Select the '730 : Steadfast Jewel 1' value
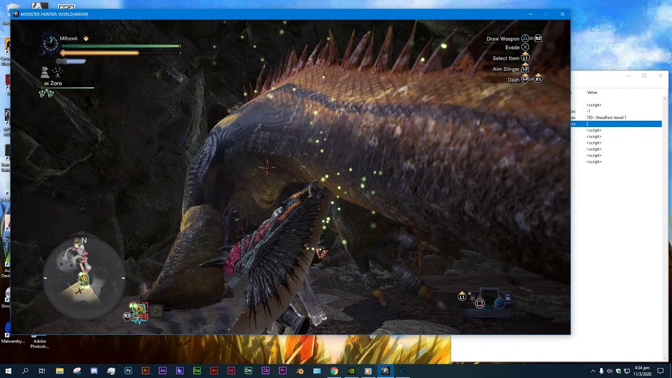 click(606, 118)
